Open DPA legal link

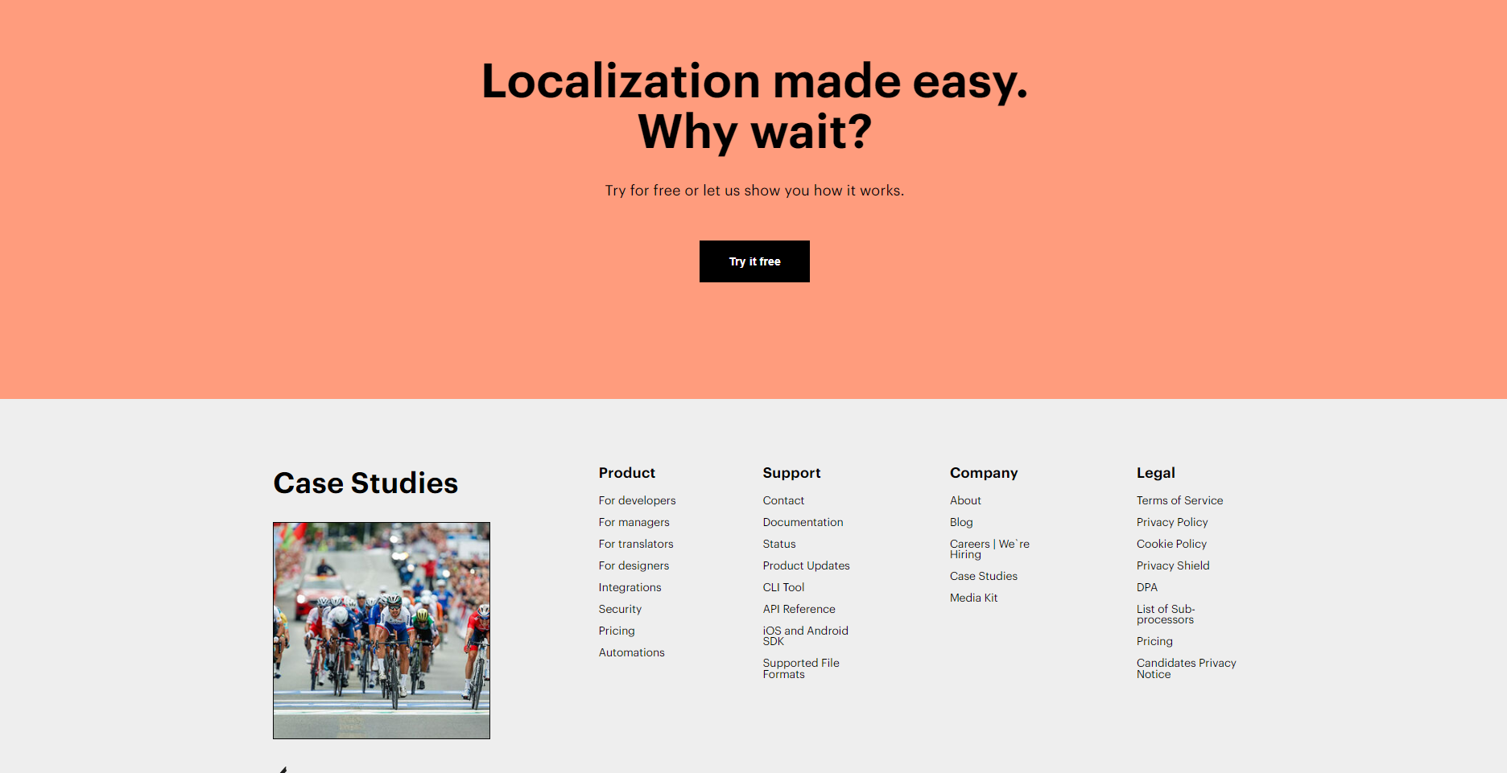click(x=1147, y=587)
